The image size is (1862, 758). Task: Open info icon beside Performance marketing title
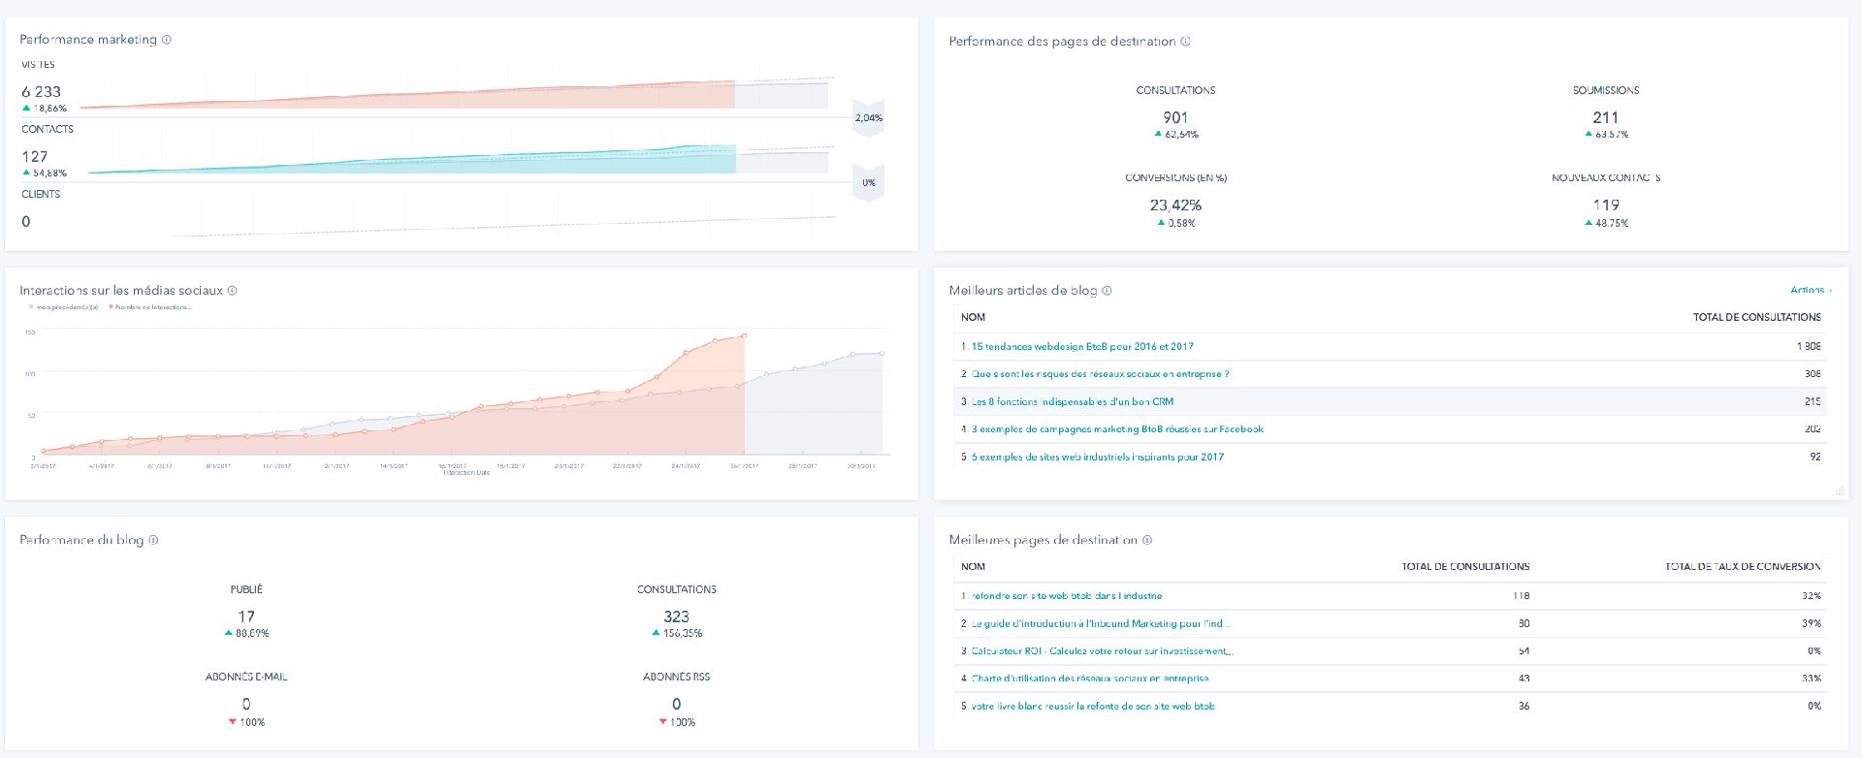click(167, 40)
